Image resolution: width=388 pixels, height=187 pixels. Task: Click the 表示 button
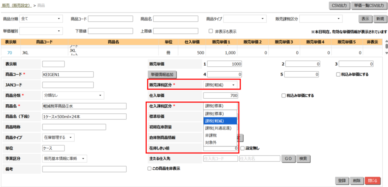(365, 19)
